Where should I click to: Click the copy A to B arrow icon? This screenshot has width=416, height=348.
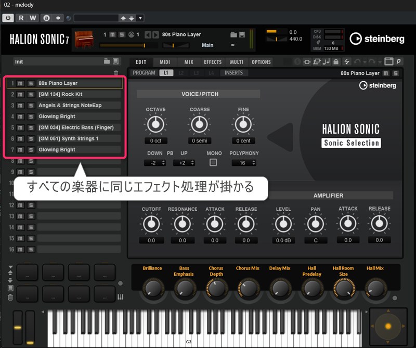(x=58, y=18)
